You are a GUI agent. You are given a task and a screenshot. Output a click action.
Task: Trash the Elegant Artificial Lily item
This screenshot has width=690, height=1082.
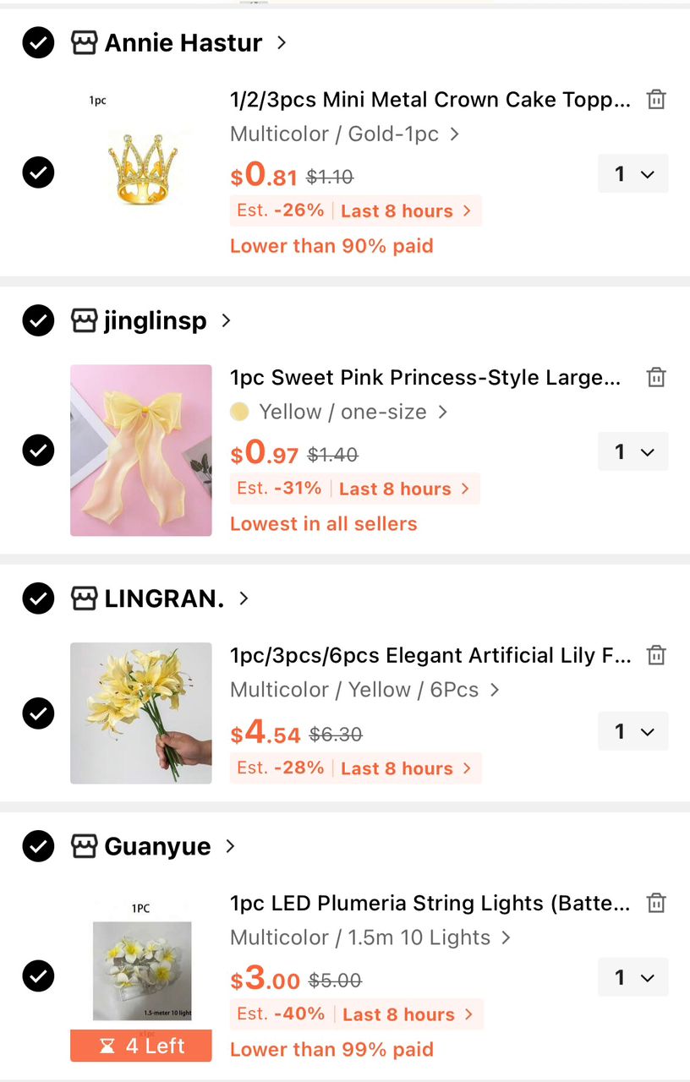point(656,656)
